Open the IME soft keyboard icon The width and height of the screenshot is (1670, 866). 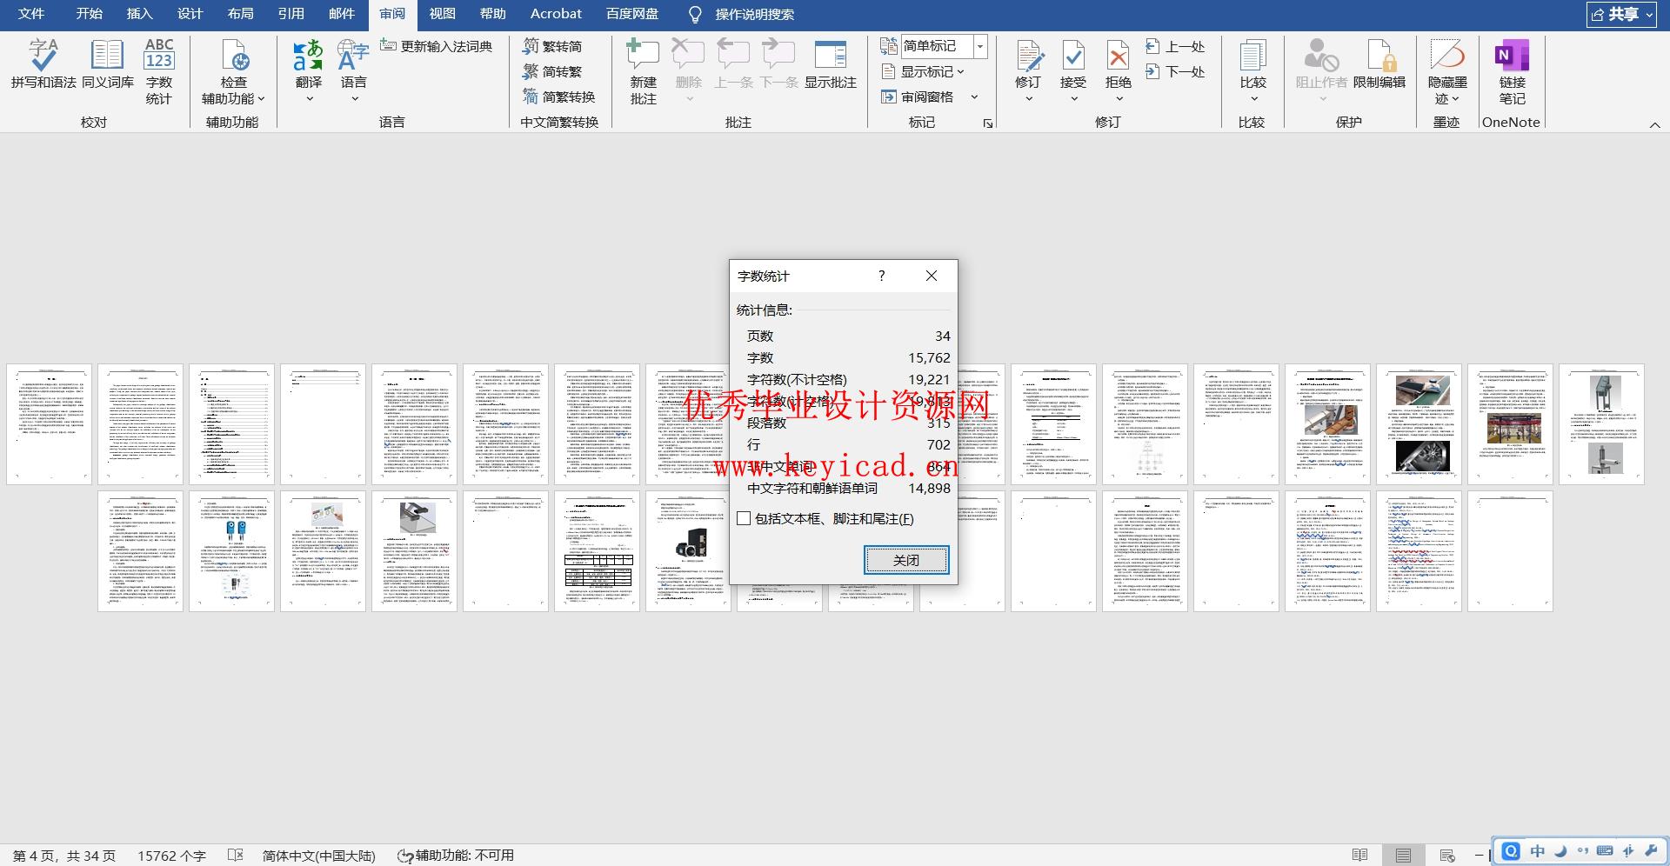1606,851
